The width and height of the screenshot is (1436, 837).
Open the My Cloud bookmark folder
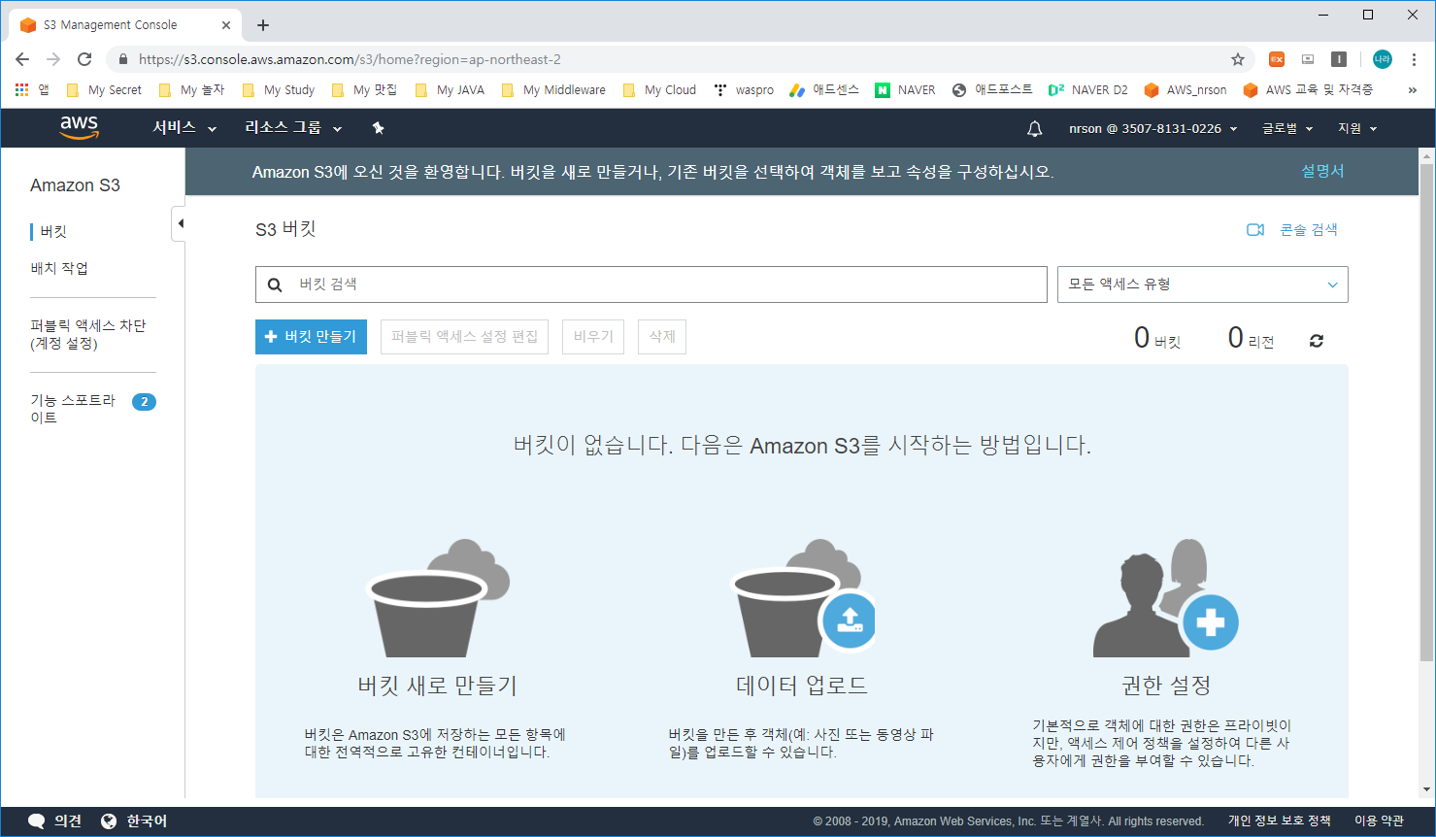tap(660, 90)
